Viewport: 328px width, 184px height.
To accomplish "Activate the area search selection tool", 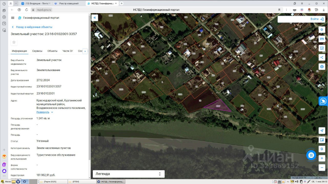I will [x=322, y=48].
